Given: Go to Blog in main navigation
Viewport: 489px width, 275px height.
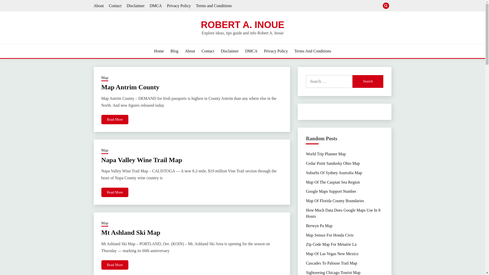Looking at the screenshot, I should [x=174, y=51].
